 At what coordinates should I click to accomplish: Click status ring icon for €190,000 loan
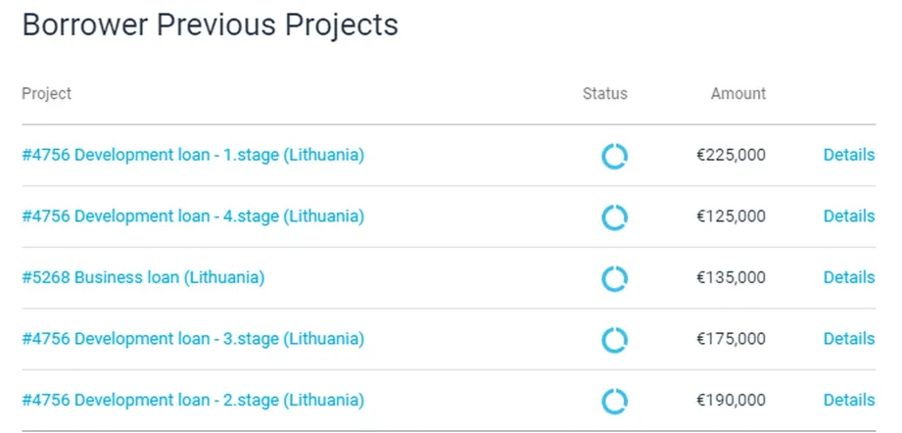(614, 402)
